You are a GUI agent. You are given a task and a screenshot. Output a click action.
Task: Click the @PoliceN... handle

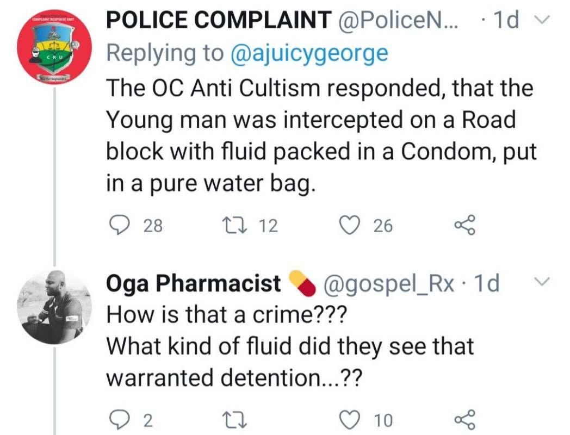(x=399, y=21)
